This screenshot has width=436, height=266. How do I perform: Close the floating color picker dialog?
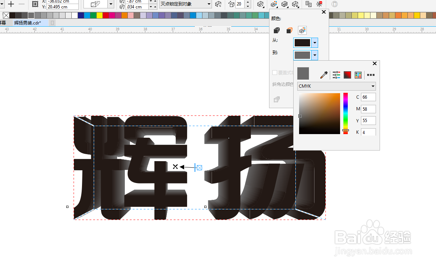pyautogui.click(x=374, y=63)
